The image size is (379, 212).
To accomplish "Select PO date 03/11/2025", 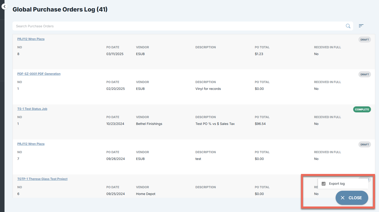I will pyautogui.click(x=115, y=54).
